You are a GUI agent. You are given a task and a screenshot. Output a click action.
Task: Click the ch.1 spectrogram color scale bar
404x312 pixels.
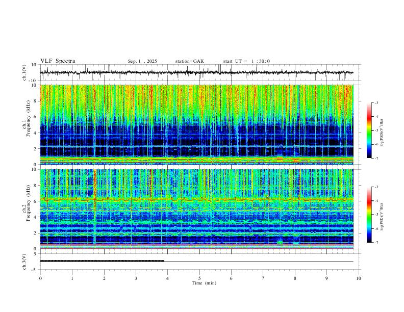[369, 131]
